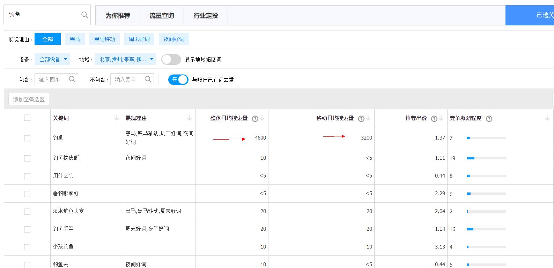Open help tooltip for 移动日均搜索量
This screenshot has width=554, height=268.
361,119
